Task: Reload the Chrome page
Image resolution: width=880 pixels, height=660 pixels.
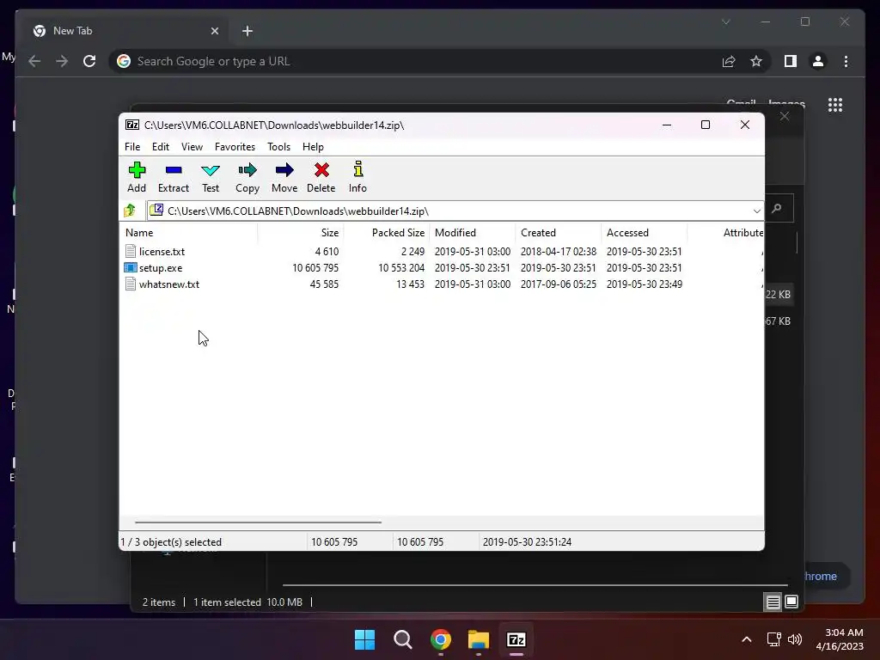Action: [89, 61]
